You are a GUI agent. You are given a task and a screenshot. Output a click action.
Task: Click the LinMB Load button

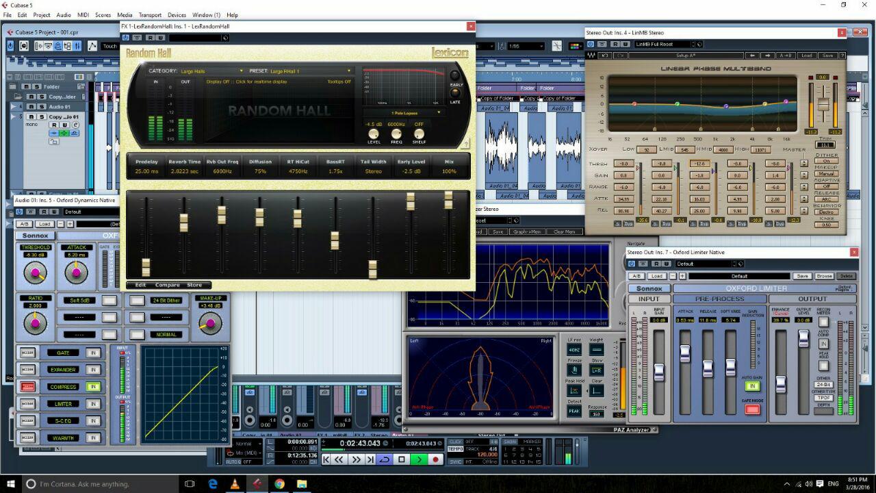(806, 55)
